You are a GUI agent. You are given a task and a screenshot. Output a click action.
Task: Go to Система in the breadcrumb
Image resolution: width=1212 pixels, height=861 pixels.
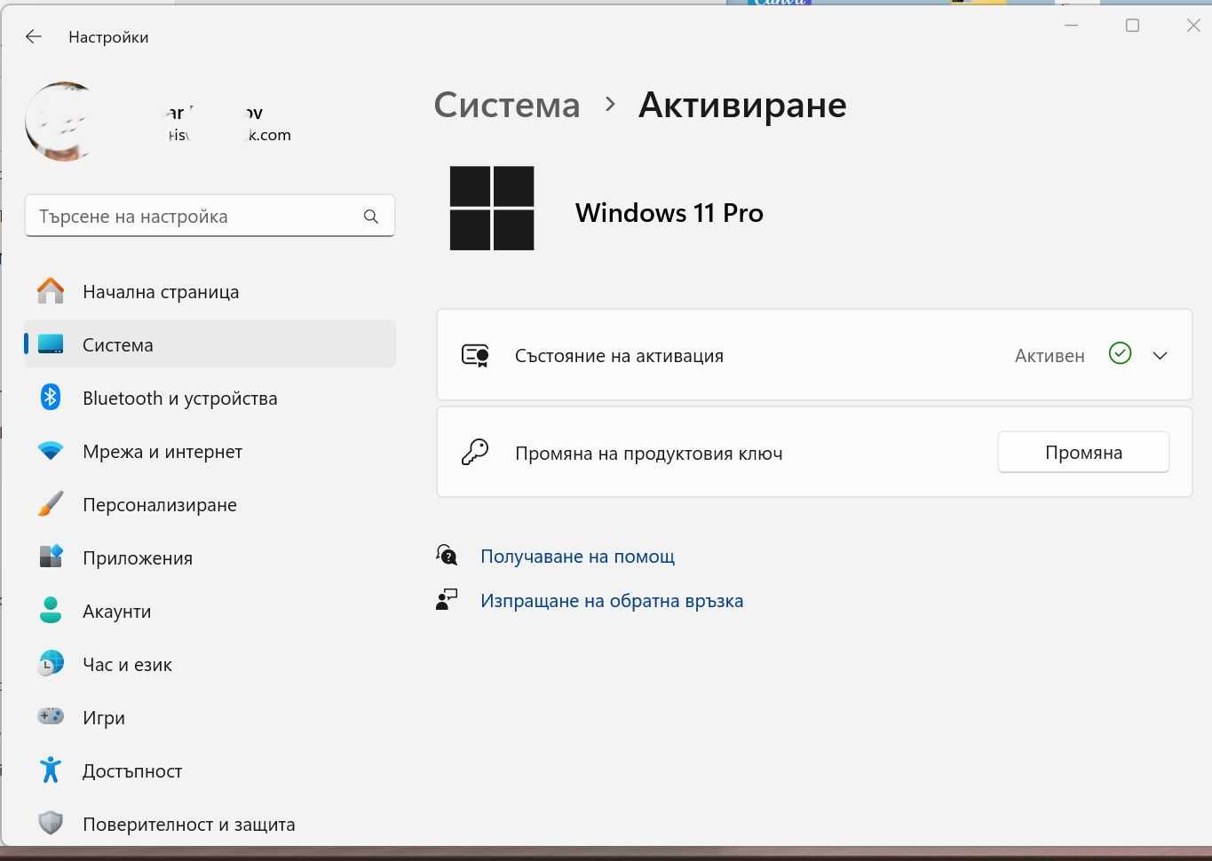click(x=506, y=105)
